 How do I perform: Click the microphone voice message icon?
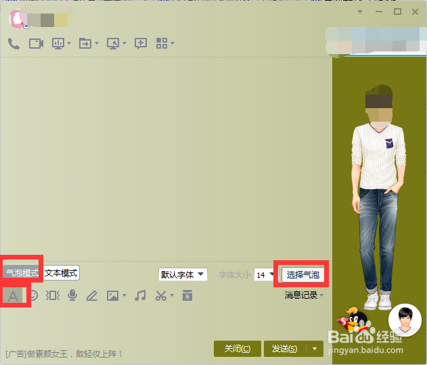point(72,295)
